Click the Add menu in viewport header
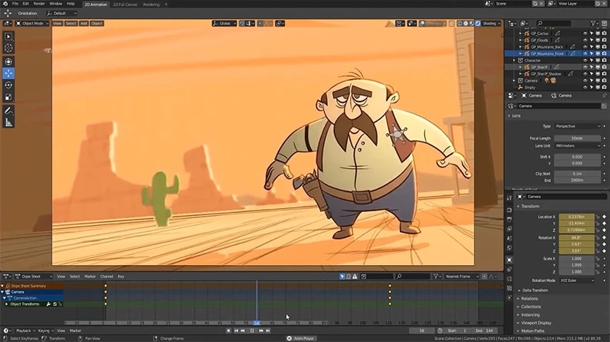 tap(84, 23)
